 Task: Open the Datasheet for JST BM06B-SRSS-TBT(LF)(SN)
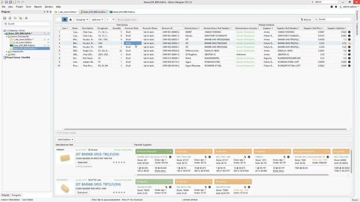point(82,193)
